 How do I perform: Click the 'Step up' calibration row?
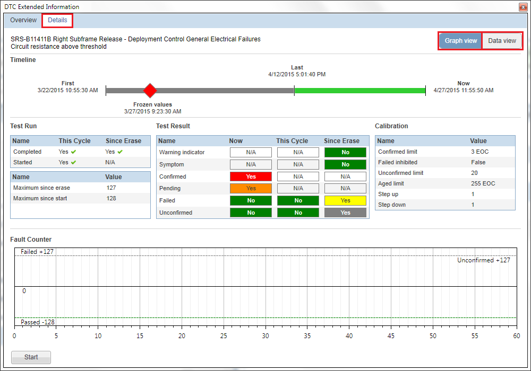(445, 195)
